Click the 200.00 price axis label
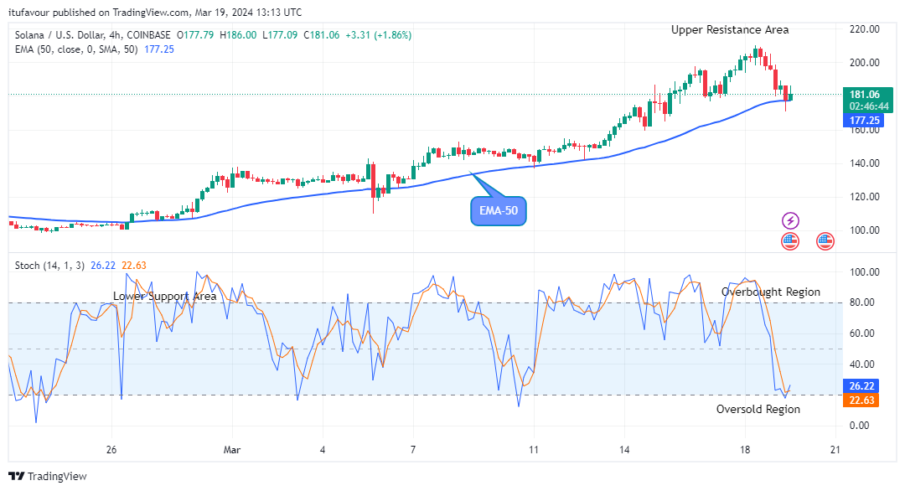905x491 pixels. (864, 62)
